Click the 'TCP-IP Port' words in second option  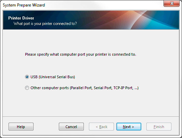point(123,88)
